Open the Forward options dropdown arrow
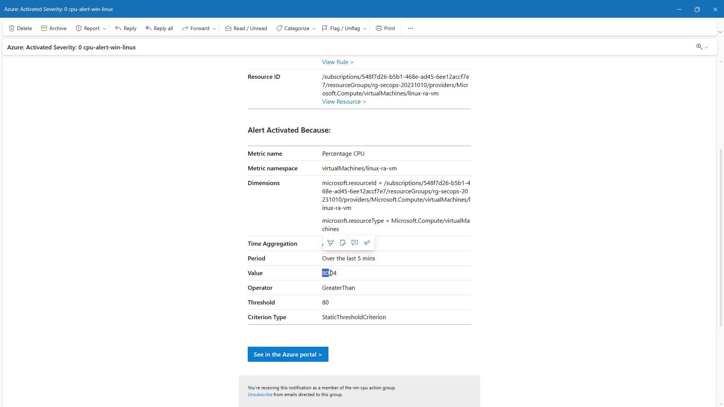This screenshot has height=407, width=724. [214, 29]
